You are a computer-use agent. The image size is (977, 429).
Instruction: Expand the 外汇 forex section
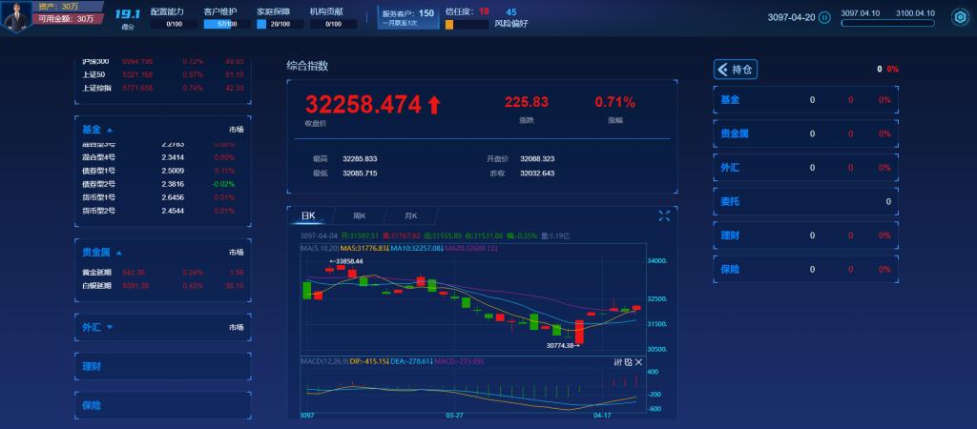tap(110, 327)
